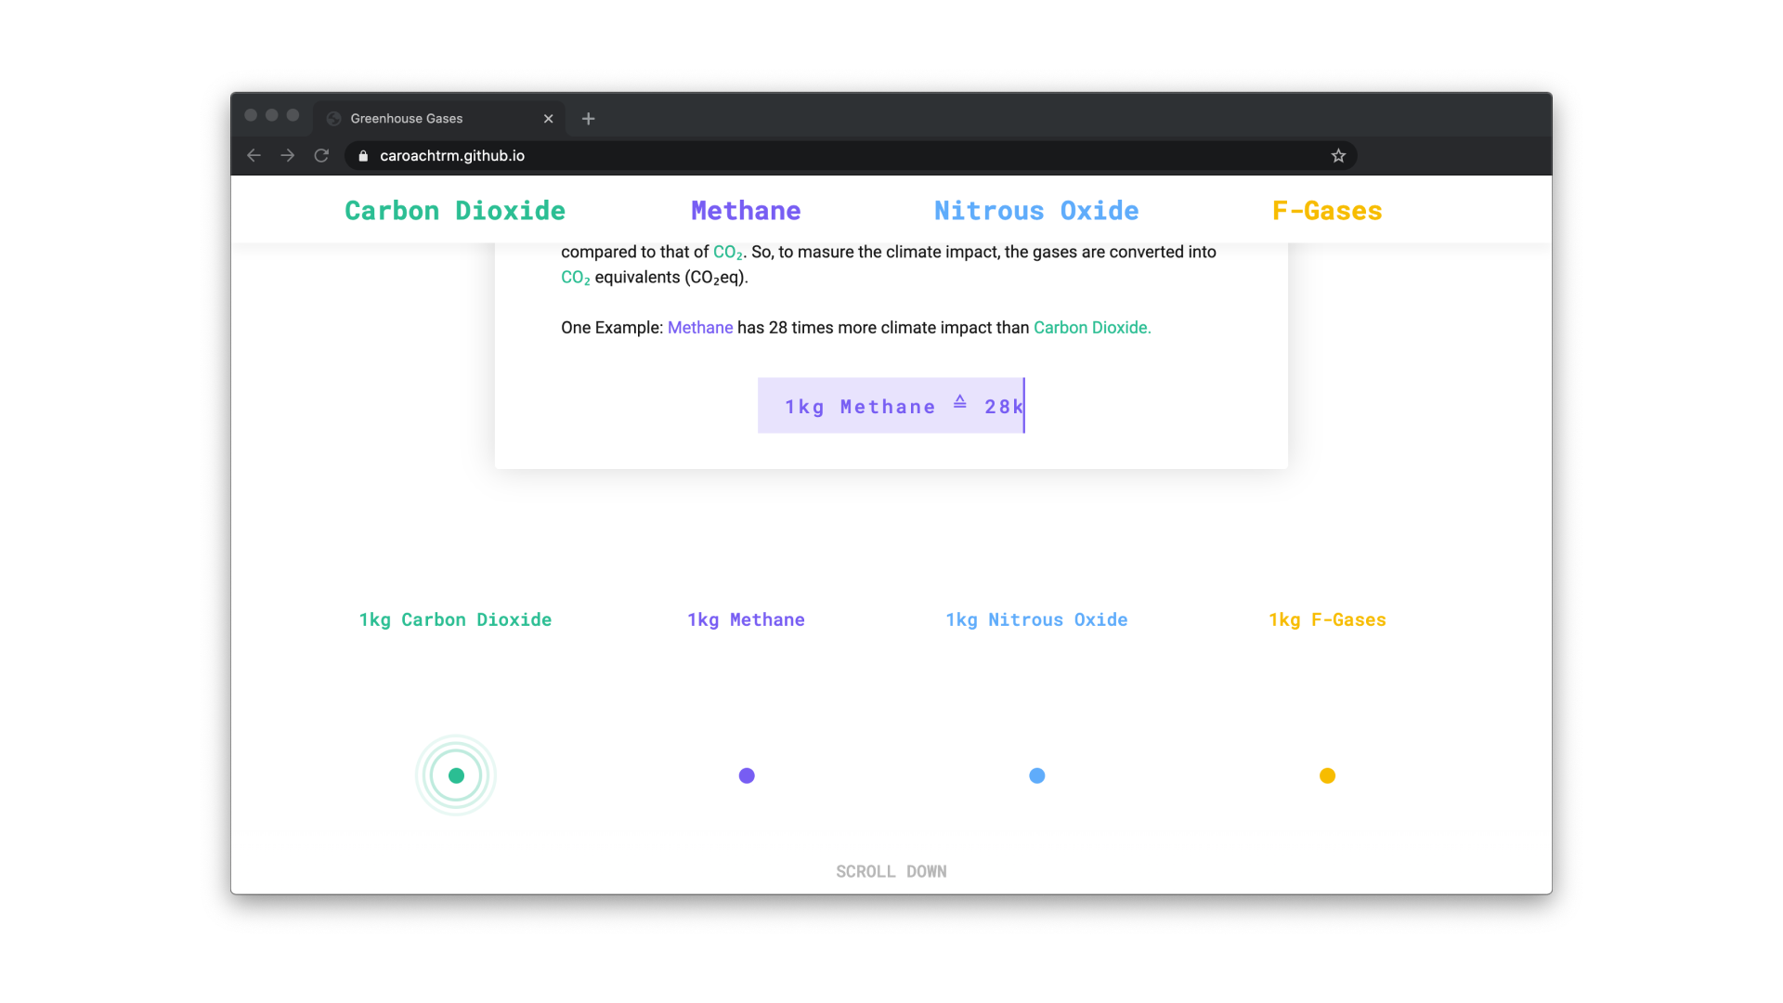Open the Carbon Dioxide navigation item

455,211
